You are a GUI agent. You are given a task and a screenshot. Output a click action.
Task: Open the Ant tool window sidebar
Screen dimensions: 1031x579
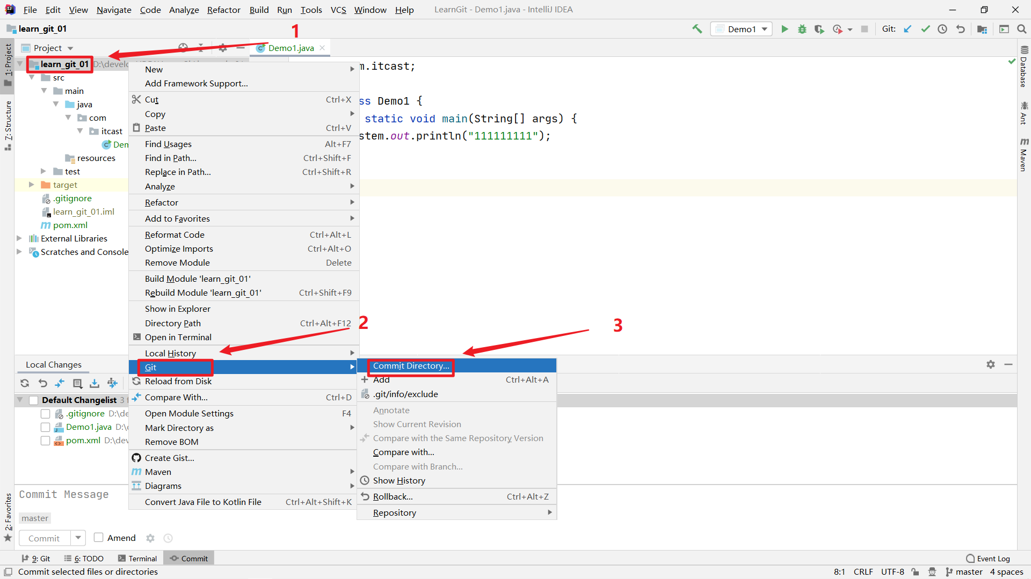pos(1024,113)
